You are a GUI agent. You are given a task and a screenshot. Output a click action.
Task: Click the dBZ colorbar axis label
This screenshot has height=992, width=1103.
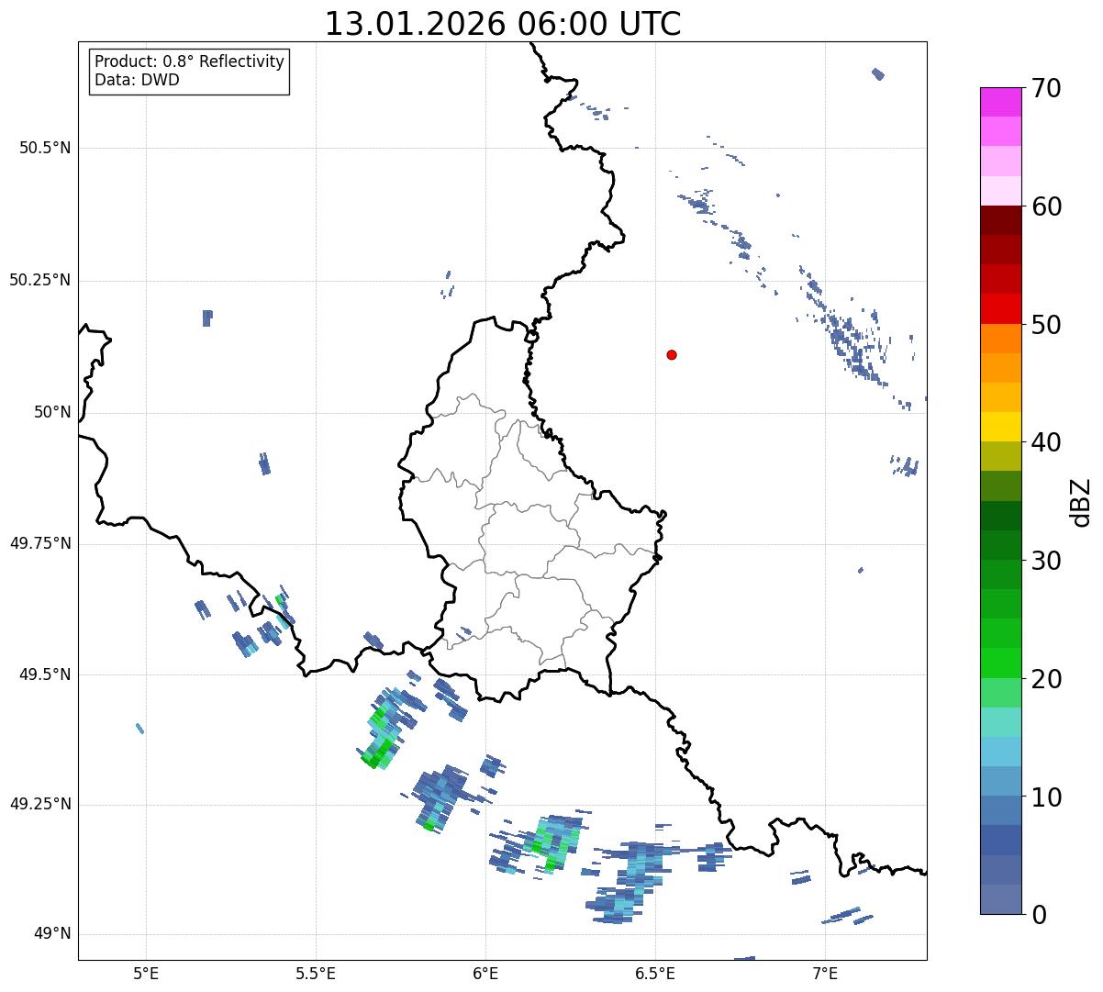click(x=1081, y=502)
